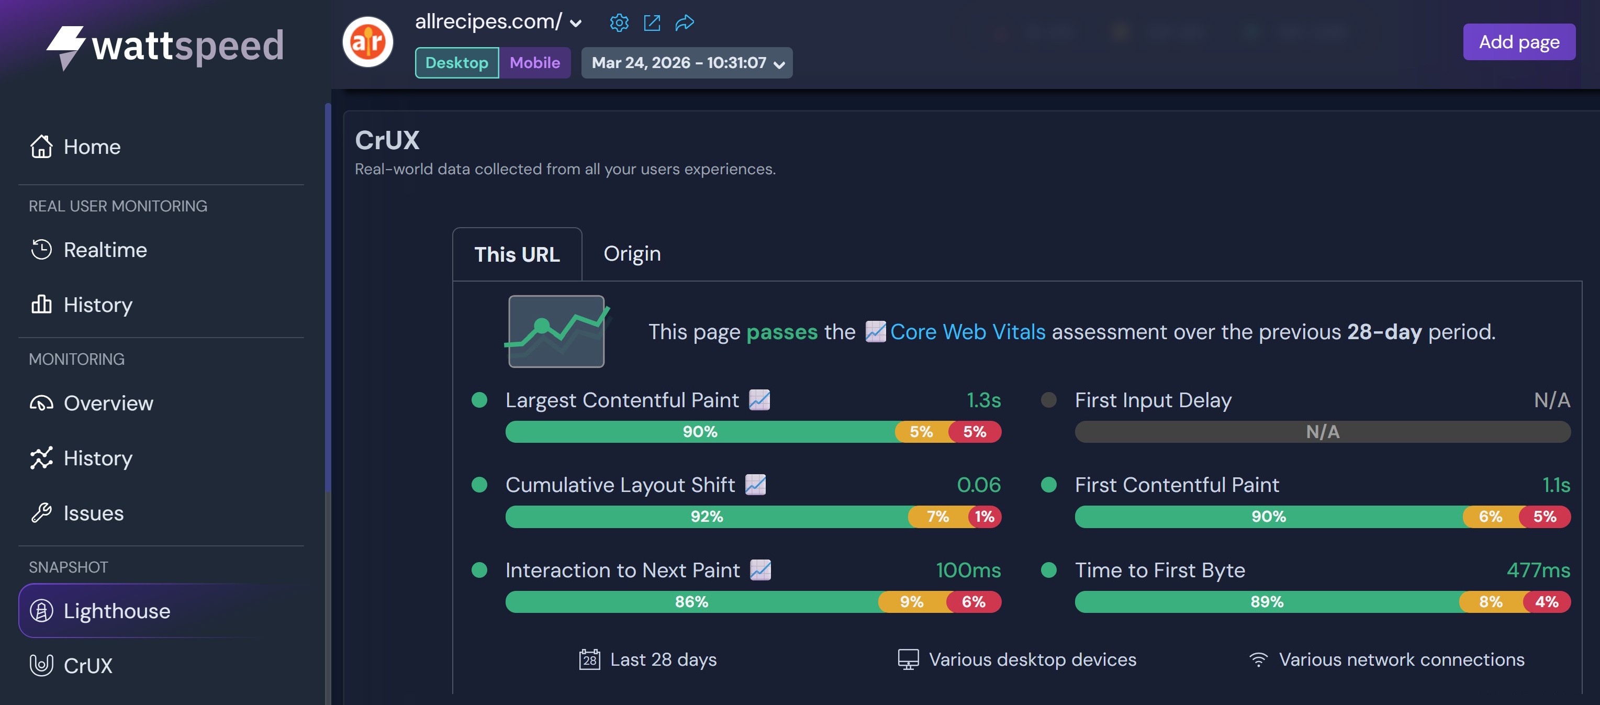Click the calendar icon beside Last 28 days

tap(589, 659)
